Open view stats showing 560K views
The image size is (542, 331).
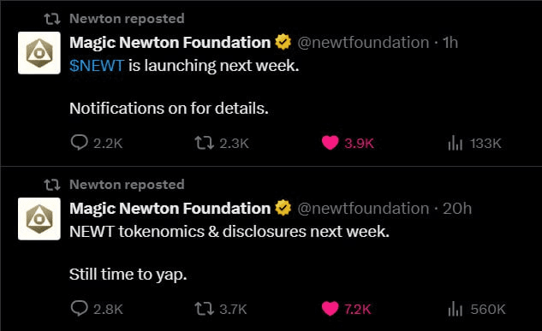point(455,308)
